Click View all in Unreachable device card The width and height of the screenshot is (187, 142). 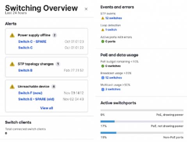pyautogui.click(x=46, y=108)
